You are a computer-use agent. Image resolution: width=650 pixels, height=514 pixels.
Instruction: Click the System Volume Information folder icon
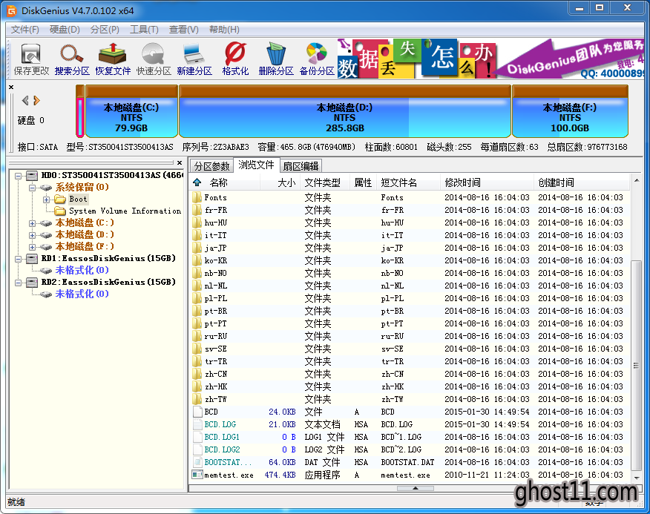(x=61, y=211)
